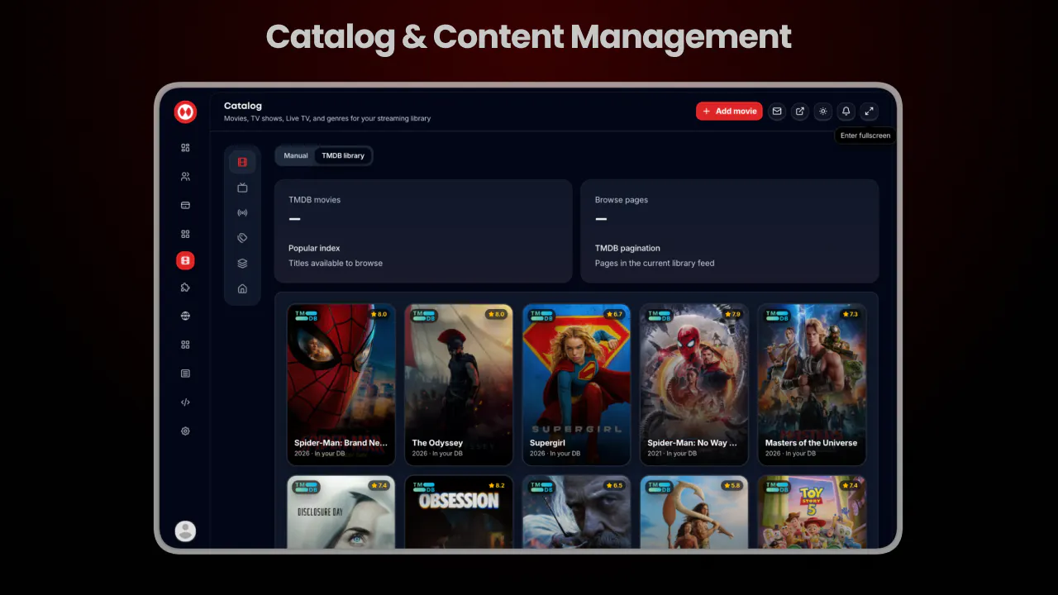Click the Add movie button

(729, 112)
